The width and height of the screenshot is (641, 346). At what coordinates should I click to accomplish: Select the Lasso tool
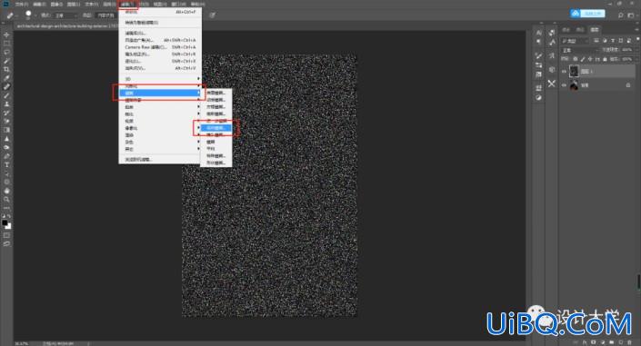coord(6,52)
